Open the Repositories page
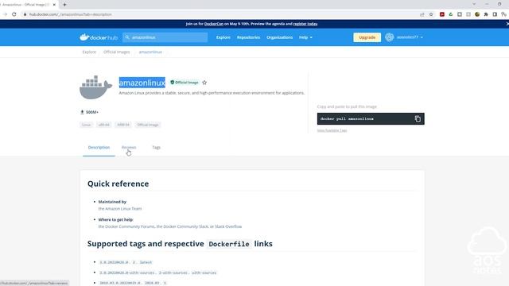Screen dimensions: 509x286 coord(248,37)
